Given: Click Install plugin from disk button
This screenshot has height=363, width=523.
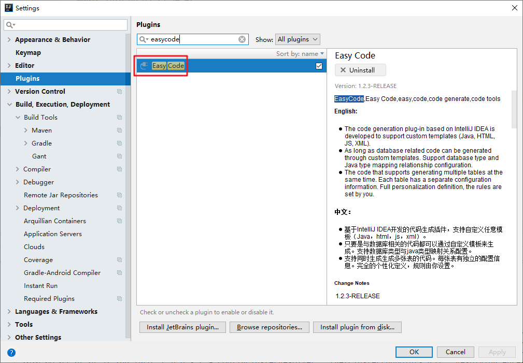Looking at the screenshot, I should pyautogui.click(x=357, y=327).
